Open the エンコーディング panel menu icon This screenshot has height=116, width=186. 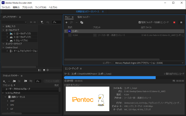[x=81, y=69]
